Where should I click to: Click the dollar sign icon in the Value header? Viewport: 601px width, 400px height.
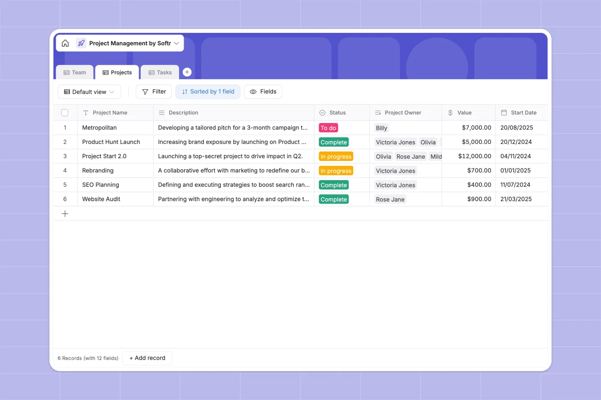click(x=451, y=112)
